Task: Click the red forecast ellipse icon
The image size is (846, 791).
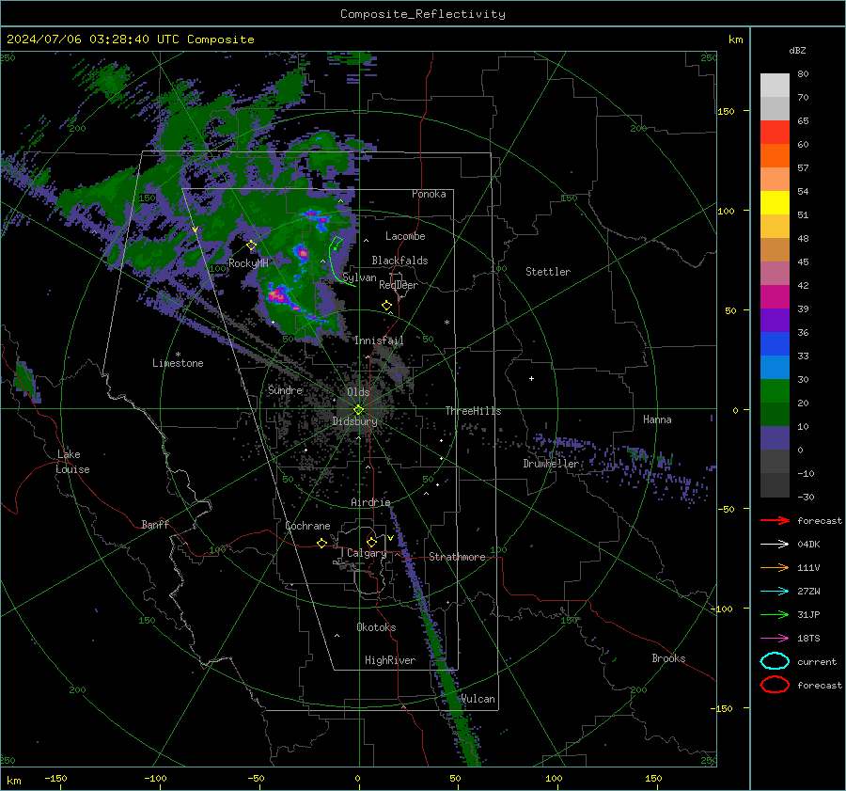Action: (x=775, y=685)
